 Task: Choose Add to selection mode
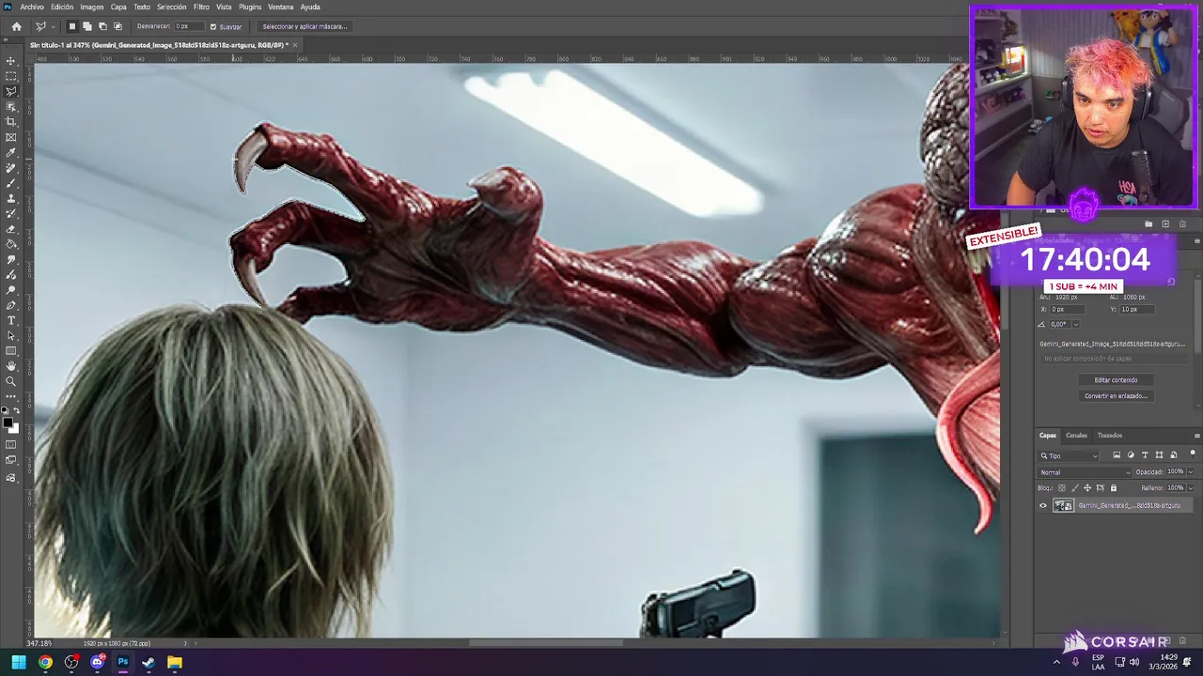click(x=87, y=26)
